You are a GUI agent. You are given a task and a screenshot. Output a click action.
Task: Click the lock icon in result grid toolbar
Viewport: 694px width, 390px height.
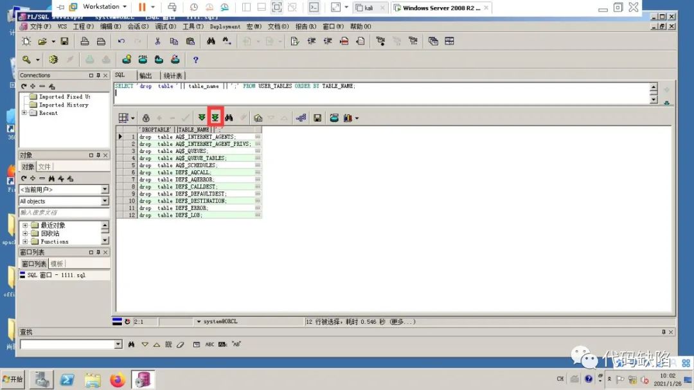tap(146, 118)
